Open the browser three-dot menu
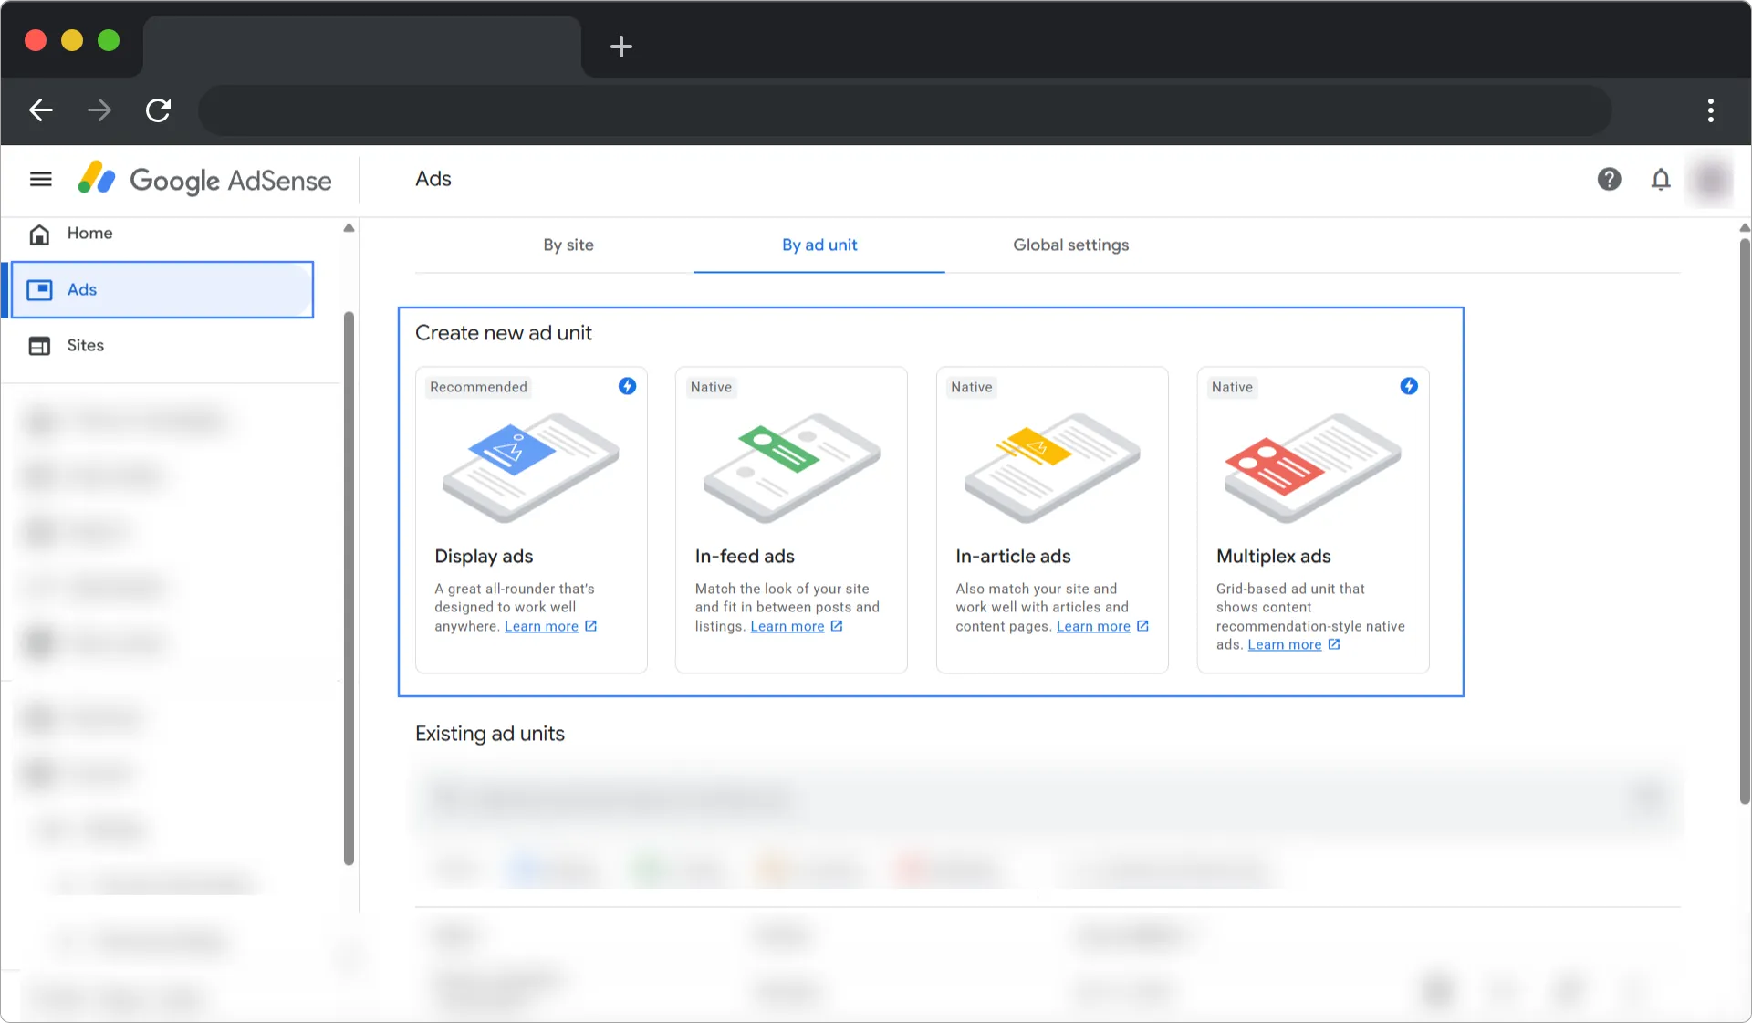This screenshot has height=1023, width=1752. click(1711, 110)
